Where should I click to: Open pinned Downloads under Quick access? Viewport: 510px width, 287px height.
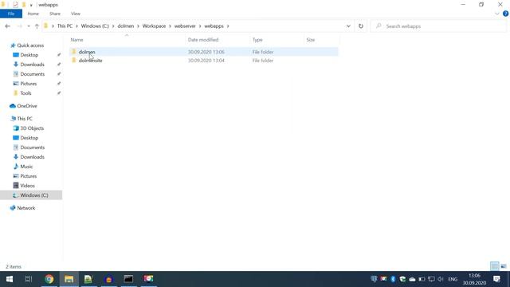[32, 65]
